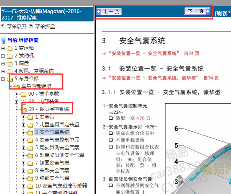Click folder icon of 6 副驾驶员侧安全气囊
The height and width of the screenshot is (194, 231).
pos(30,156)
